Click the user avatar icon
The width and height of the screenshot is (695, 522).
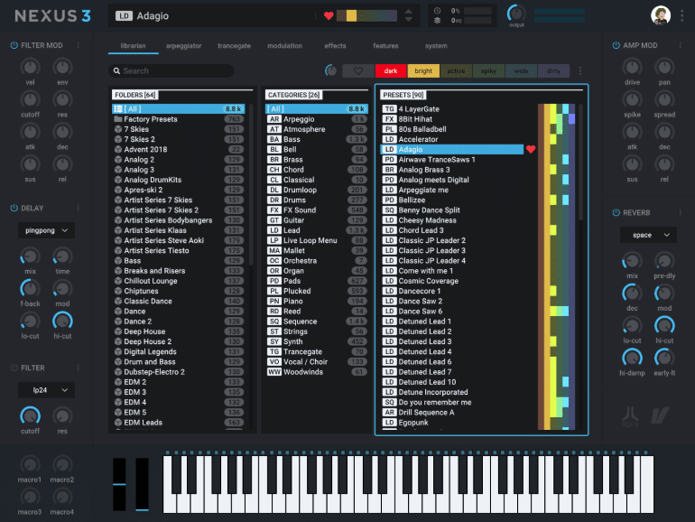(x=661, y=15)
